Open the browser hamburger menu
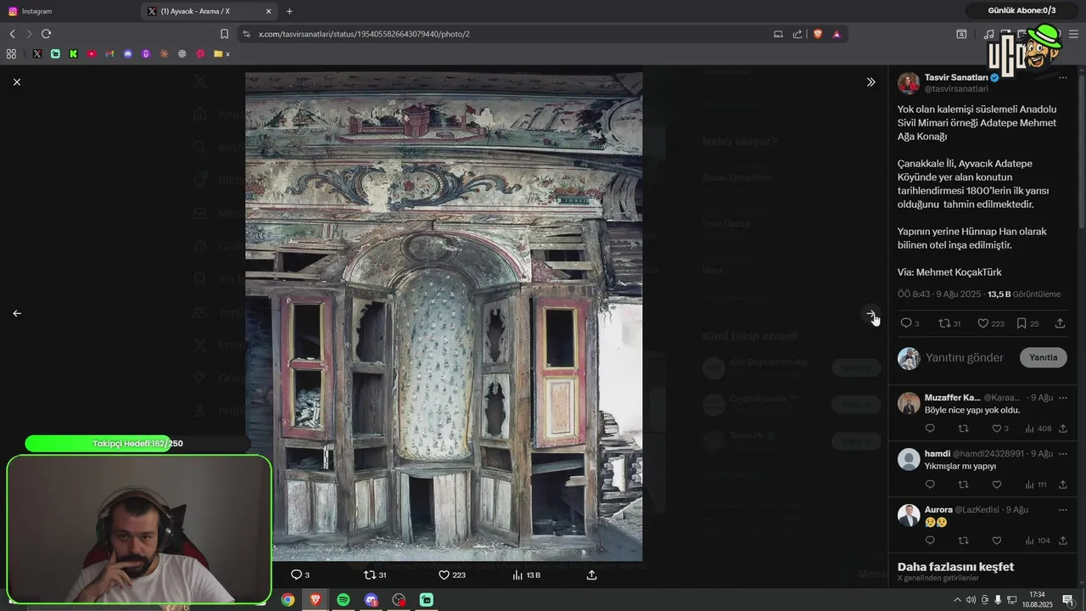Viewport: 1086px width, 611px height. coord(1073,34)
